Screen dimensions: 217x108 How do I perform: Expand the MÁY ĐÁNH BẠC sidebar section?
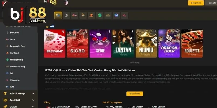19,93
